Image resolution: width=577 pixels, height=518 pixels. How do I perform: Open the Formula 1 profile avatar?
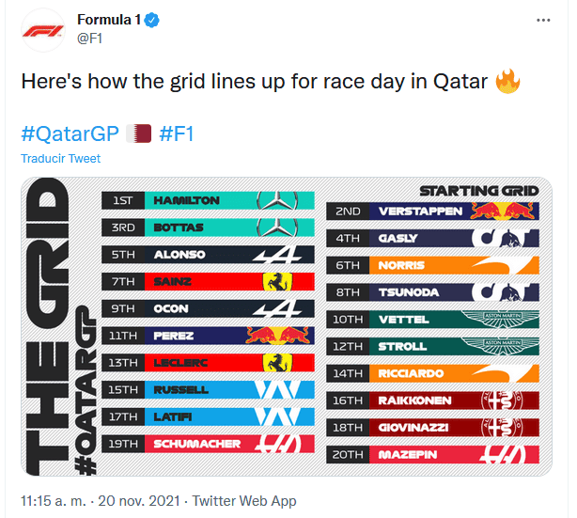(x=42, y=28)
